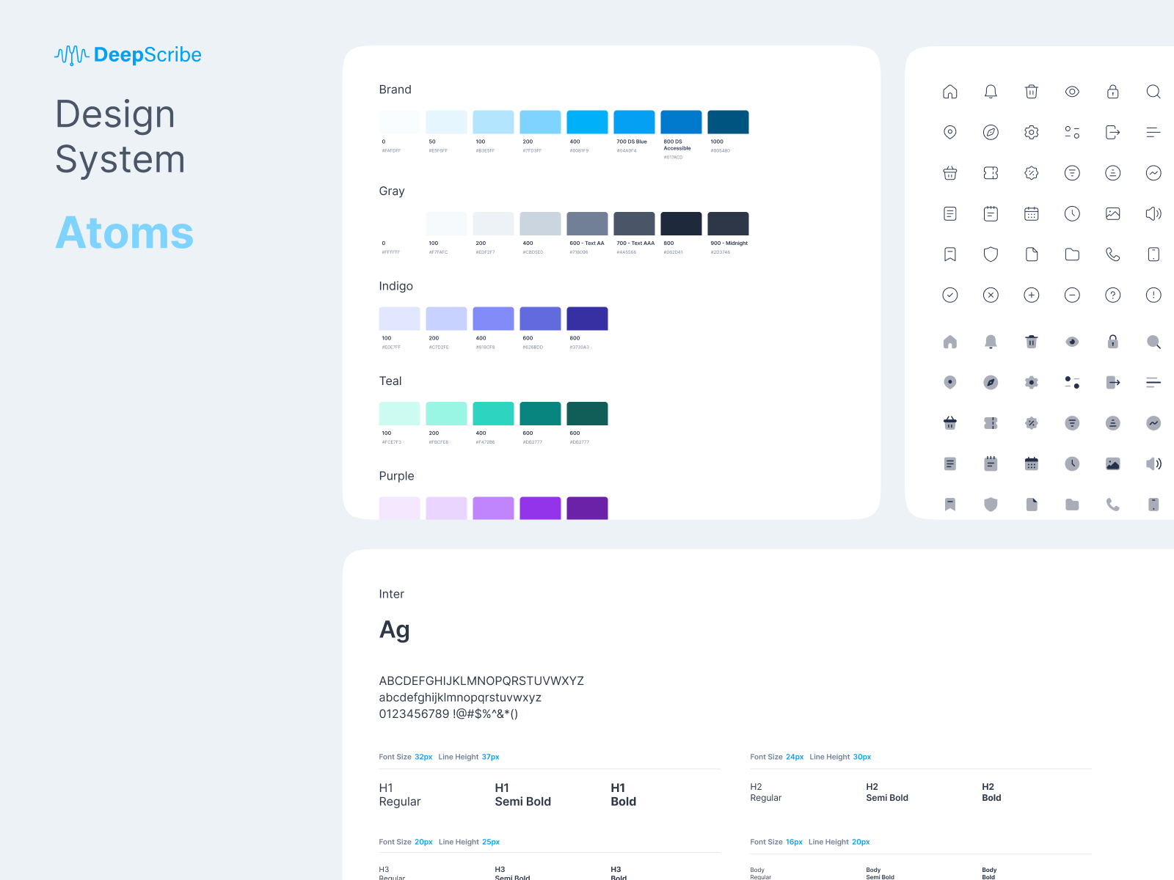Click the filled picture image icon
The width and height of the screenshot is (1174, 880).
[1113, 463]
